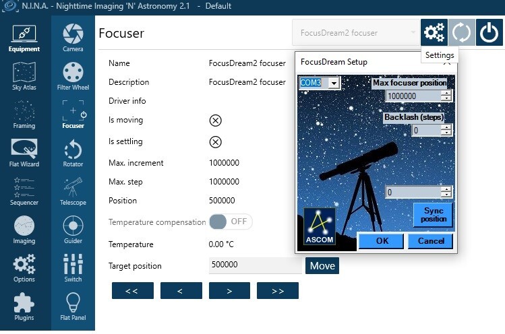505x334 pixels.
Task: Decrease Max focuser position with down arrow
Action: pyautogui.click(x=446, y=98)
